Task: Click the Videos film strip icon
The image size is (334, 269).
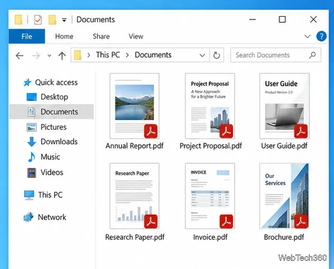Action: [x=32, y=173]
